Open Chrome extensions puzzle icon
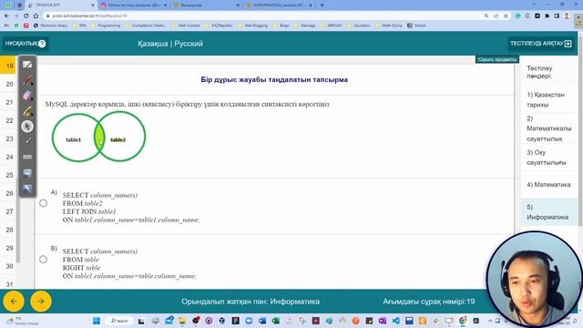Viewport: 583px width, 328px height. pos(547,16)
